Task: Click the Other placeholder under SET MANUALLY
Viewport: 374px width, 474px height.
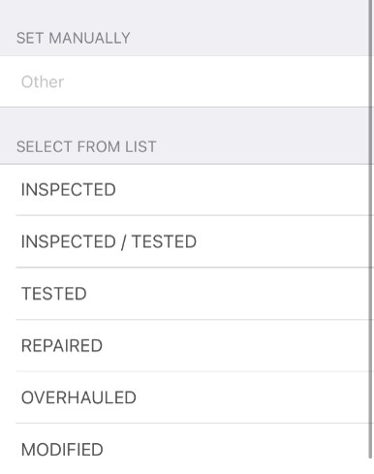Action: 43,81
